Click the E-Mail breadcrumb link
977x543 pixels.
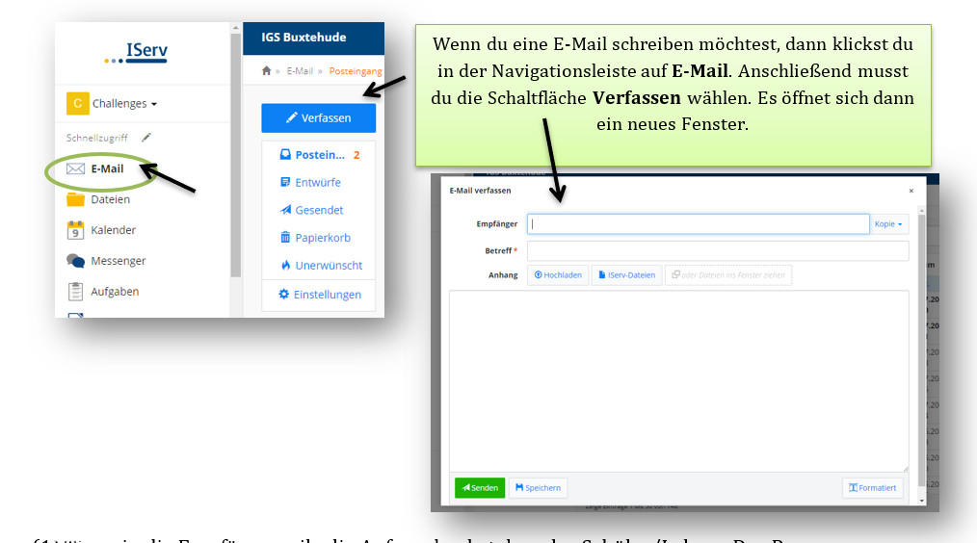[300, 71]
